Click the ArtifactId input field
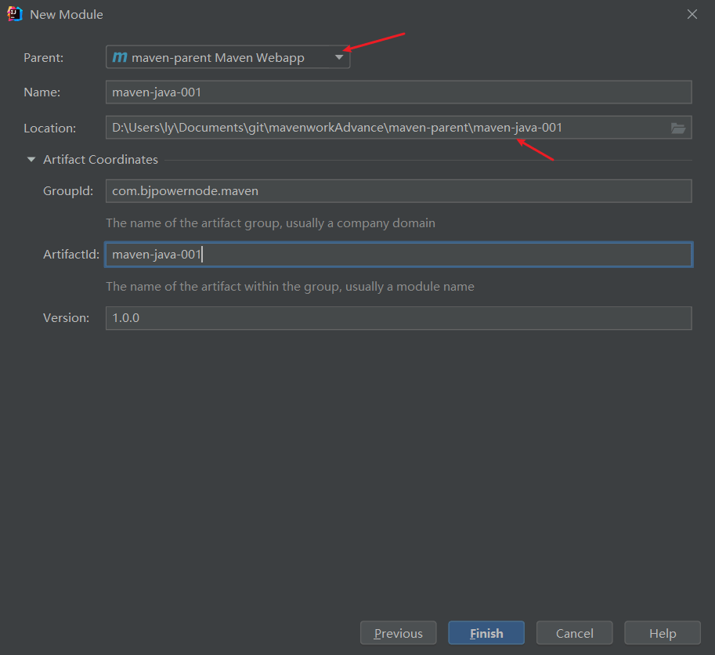Viewport: 715px width, 655px height. click(399, 255)
